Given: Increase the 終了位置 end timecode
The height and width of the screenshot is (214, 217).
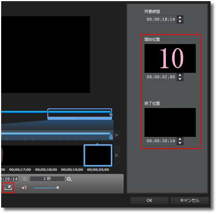Looking at the screenshot, I should click(180, 139).
